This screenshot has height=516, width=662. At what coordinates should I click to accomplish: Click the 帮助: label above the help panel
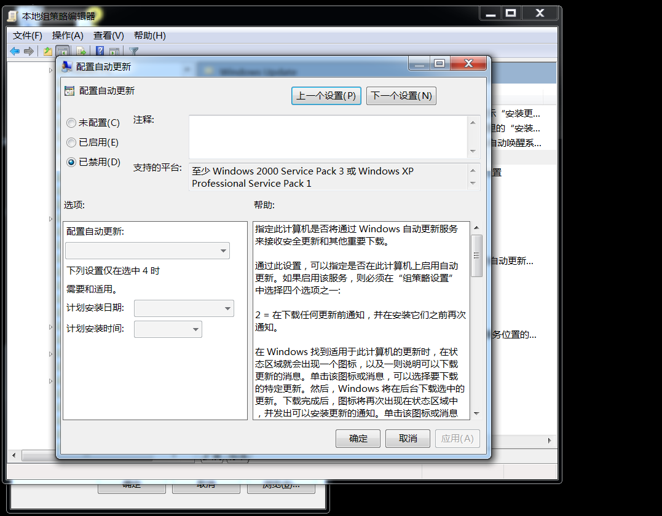tap(264, 205)
